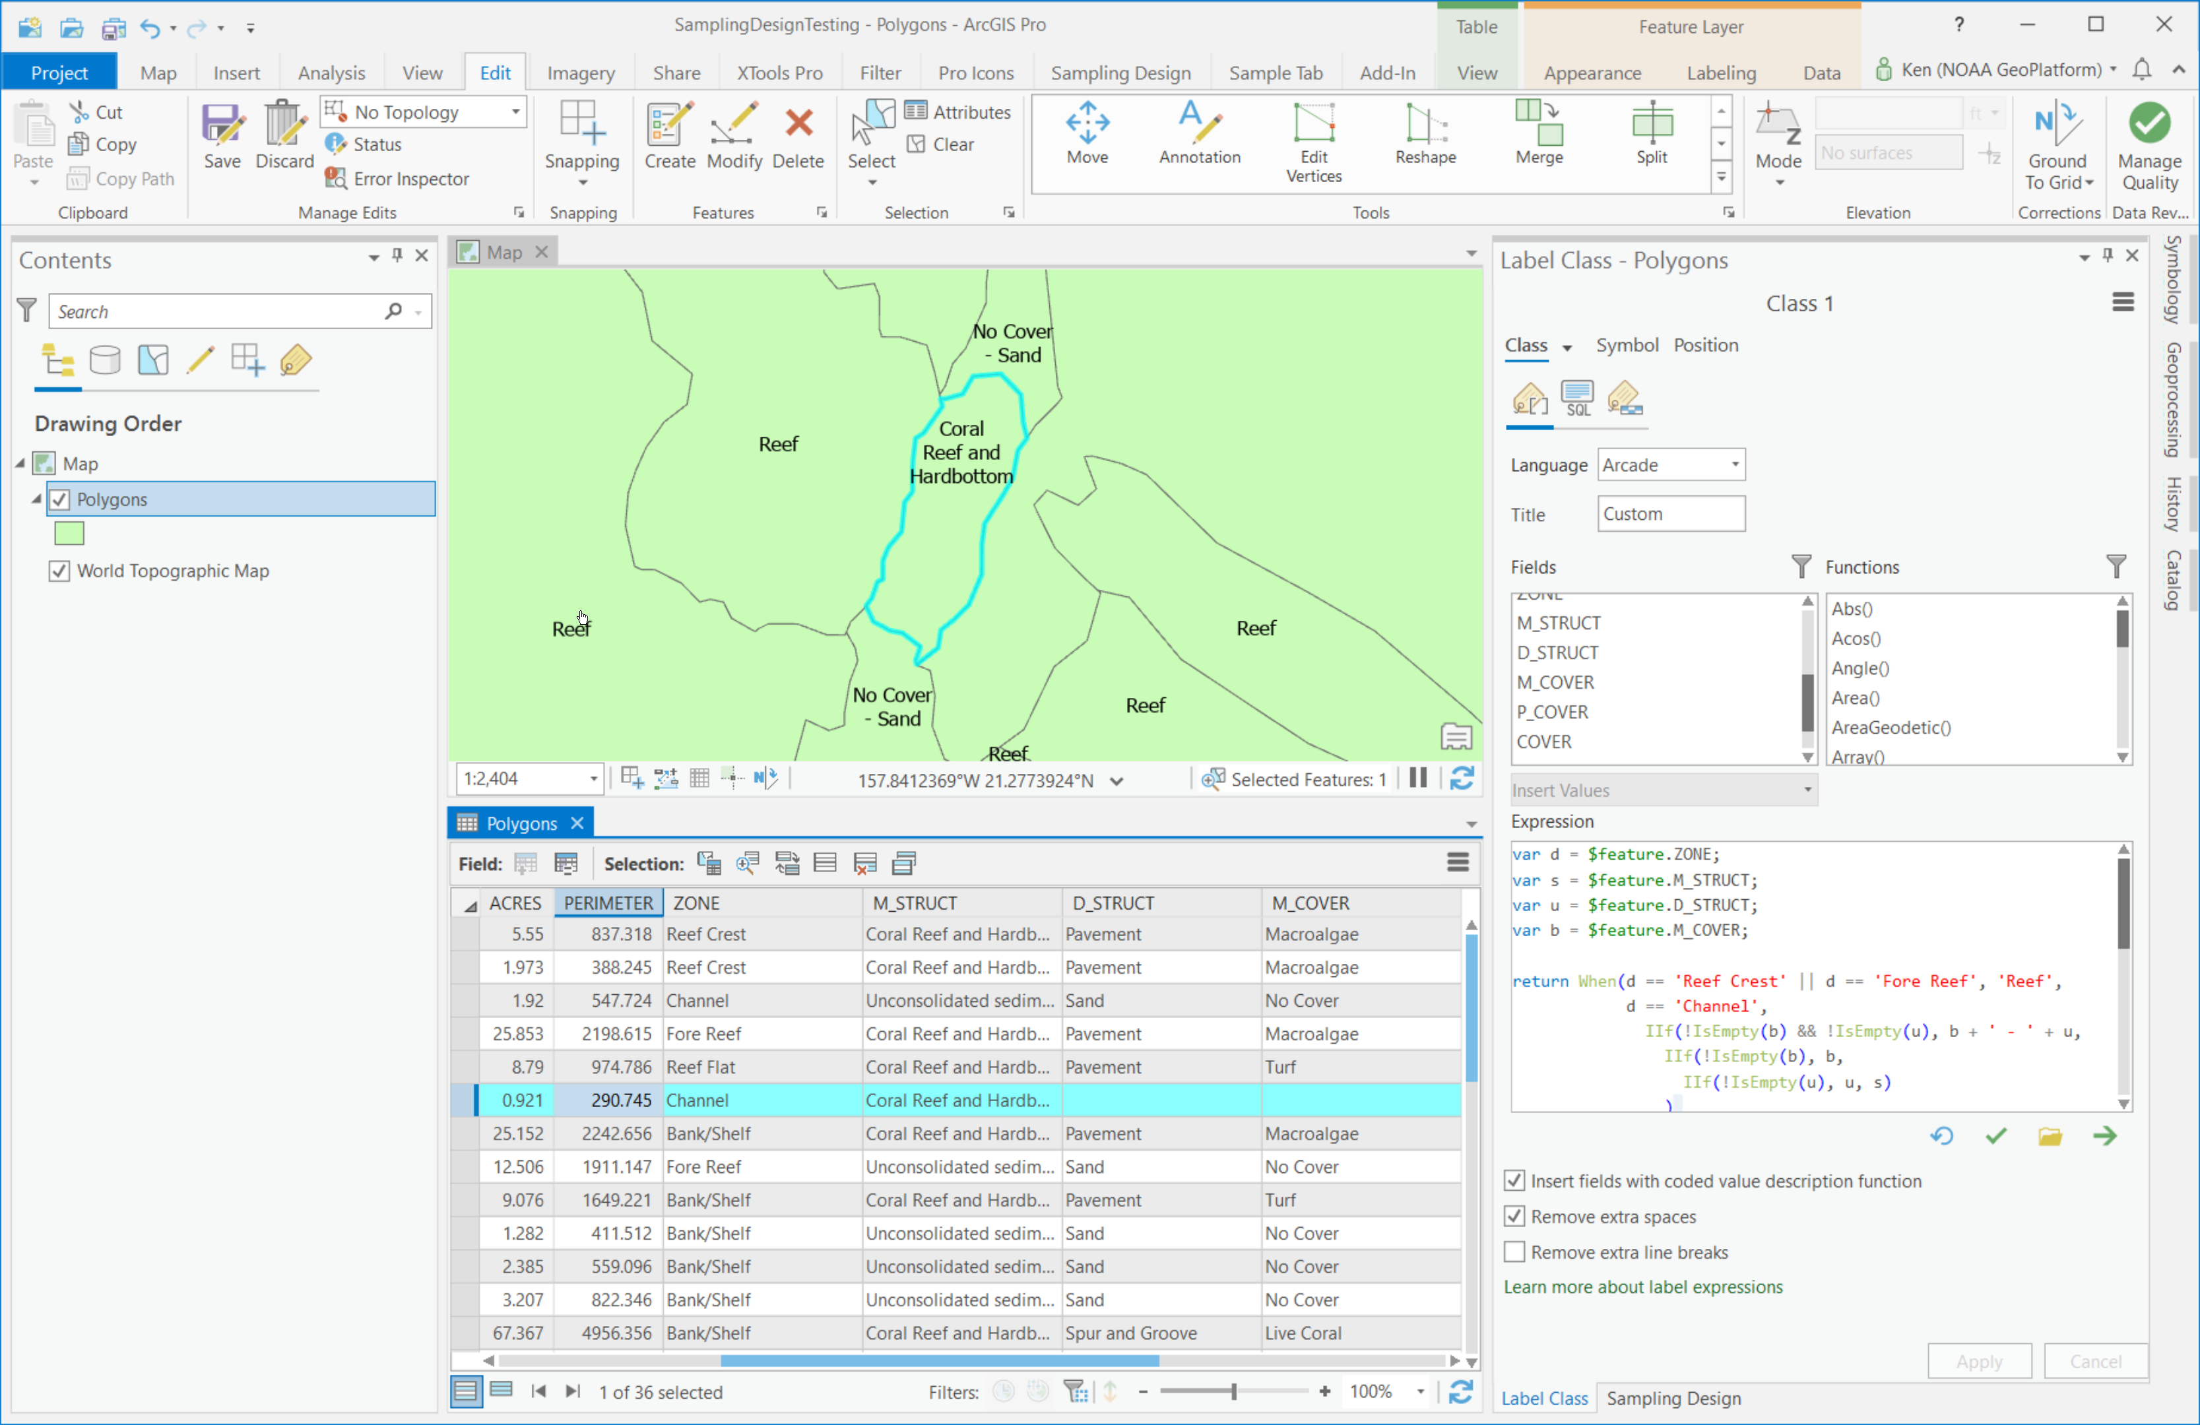Expand the map scale 1:2,404 dropdown
2200x1425 pixels.
[x=593, y=779]
